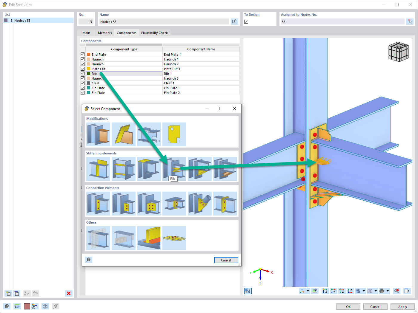The width and height of the screenshot is (418, 313).
Task: Click Cancel in the Edit Steel Joint window
Action: (x=375, y=306)
